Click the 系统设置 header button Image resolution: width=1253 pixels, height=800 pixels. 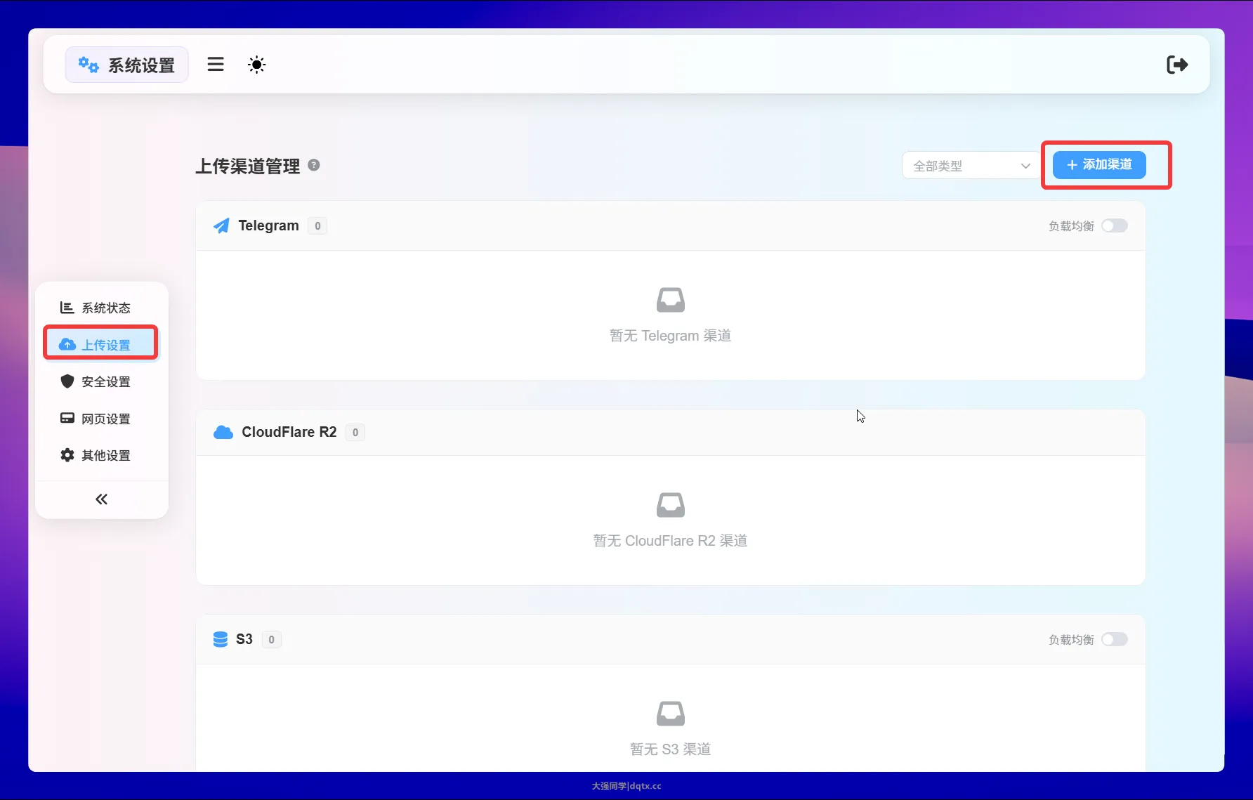126,65
